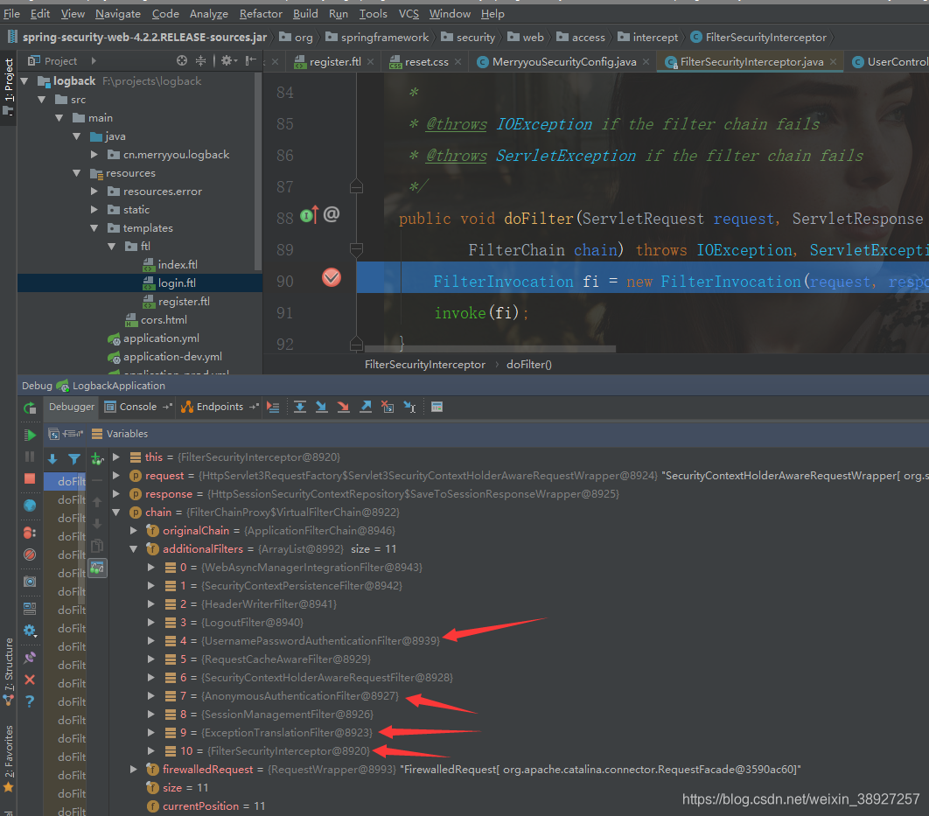Click the View Breakpoints double-red-circle icon
This screenshot has height=816, width=929.
coord(30,533)
